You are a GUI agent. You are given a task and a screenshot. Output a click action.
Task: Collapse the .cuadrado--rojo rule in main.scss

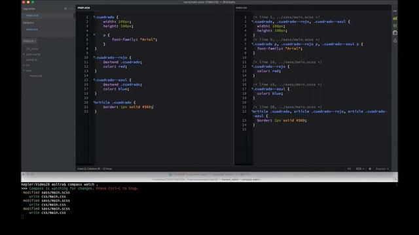pos(94,57)
